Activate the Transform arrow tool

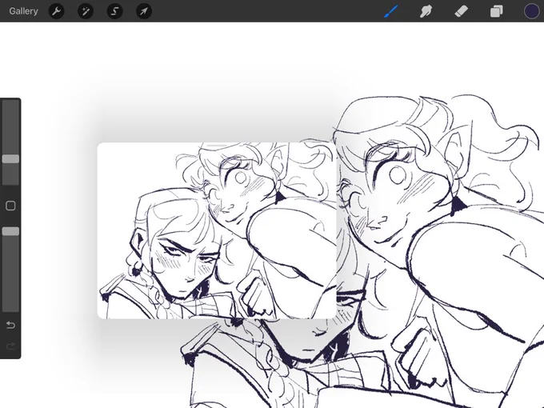pos(144,11)
